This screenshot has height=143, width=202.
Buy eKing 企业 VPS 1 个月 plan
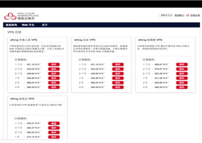point(118,65)
